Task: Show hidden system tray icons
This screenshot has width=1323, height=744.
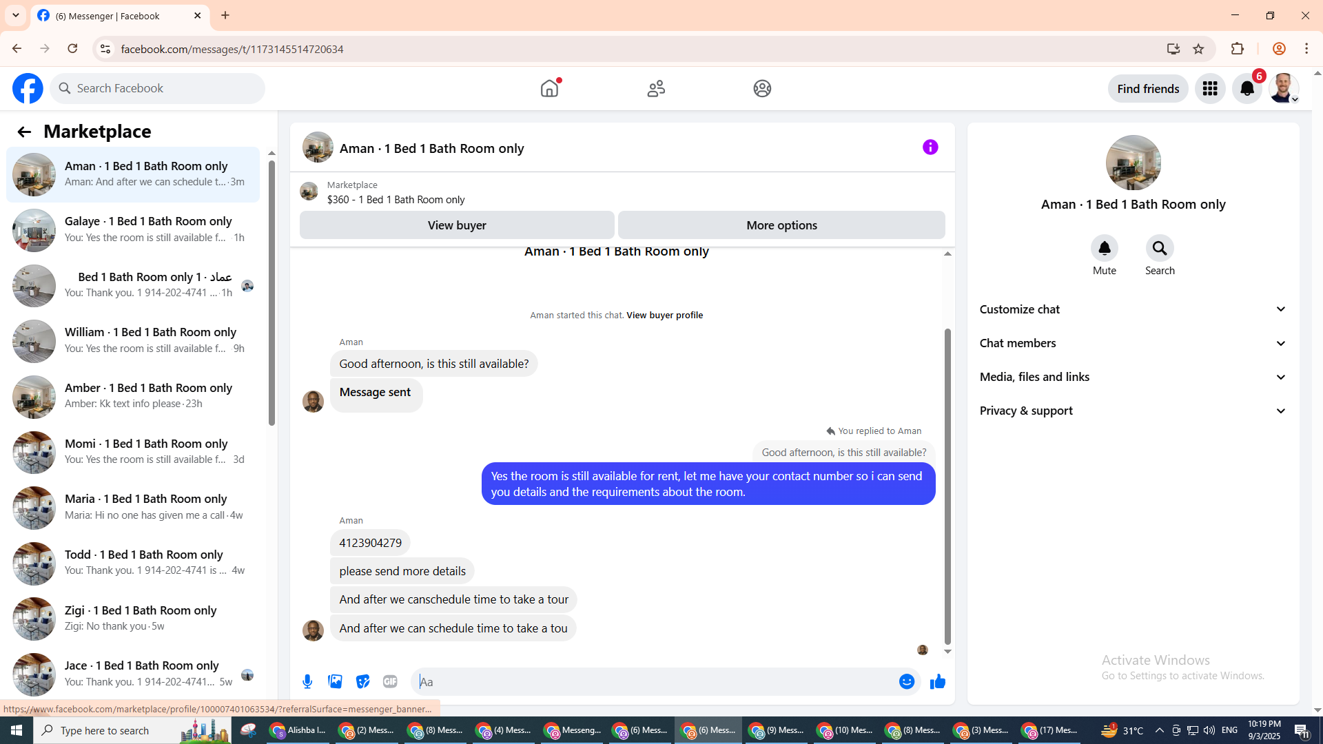Action: click(1159, 730)
